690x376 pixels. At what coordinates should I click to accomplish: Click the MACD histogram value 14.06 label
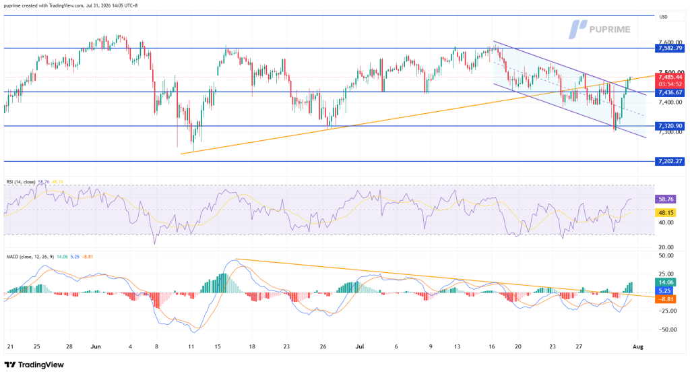click(x=665, y=282)
